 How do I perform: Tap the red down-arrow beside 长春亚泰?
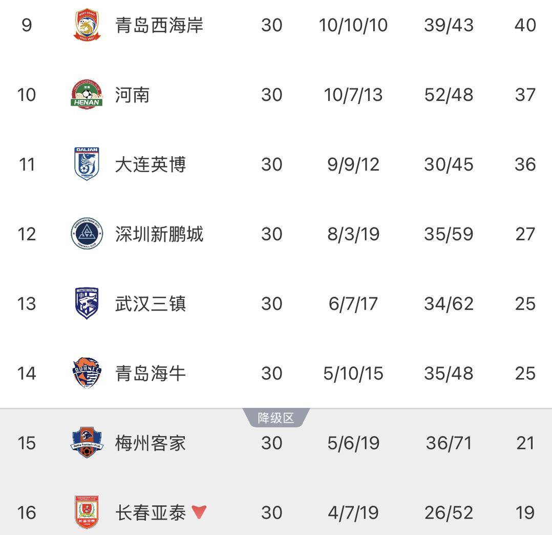pyautogui.click(x=199, y=512)
